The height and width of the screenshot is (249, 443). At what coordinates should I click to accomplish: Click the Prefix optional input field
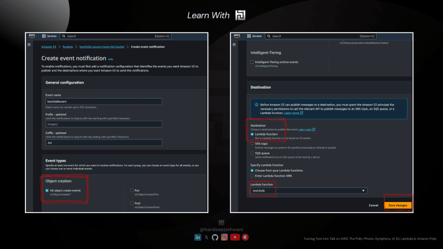pos(104,124)
